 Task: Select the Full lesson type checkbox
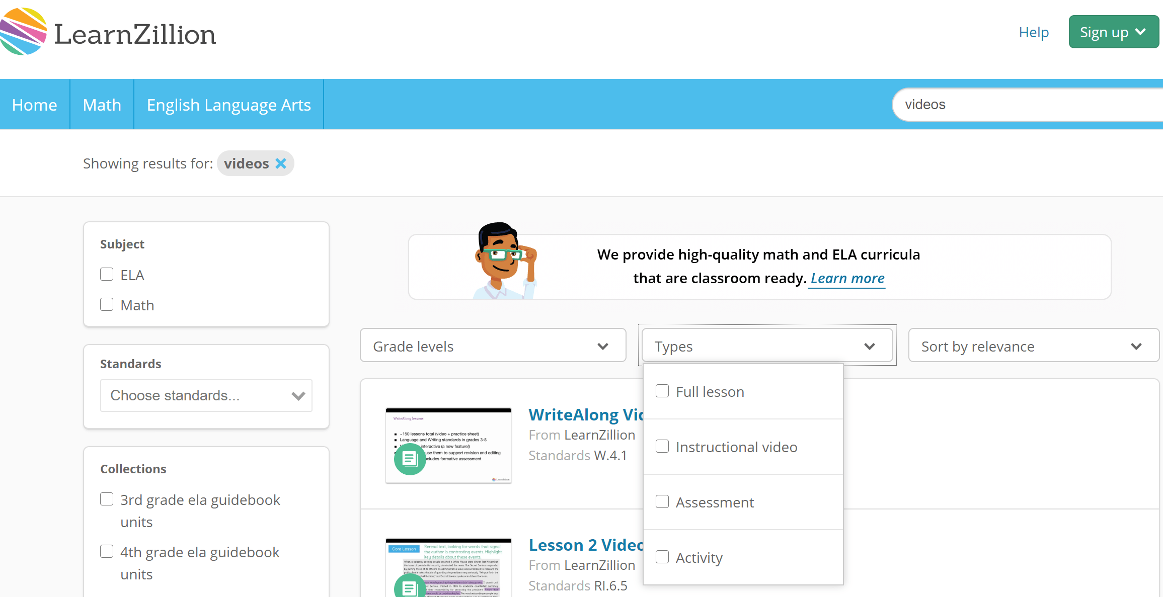click(662, 391)
